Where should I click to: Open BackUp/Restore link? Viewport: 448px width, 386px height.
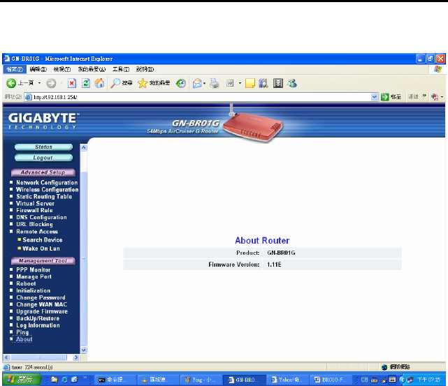pos(38,318)
